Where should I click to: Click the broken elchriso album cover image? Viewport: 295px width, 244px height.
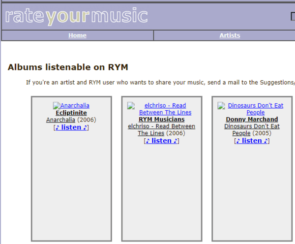pyautogui.click(x=131, y=106)
